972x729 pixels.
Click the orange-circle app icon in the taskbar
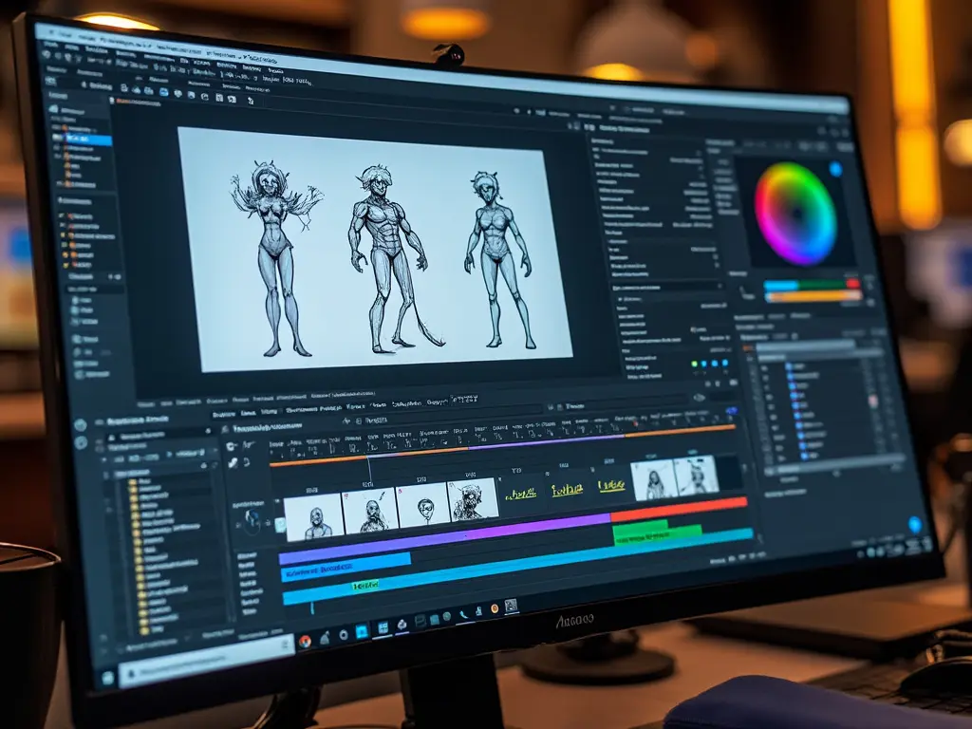[x=494, y=608]
